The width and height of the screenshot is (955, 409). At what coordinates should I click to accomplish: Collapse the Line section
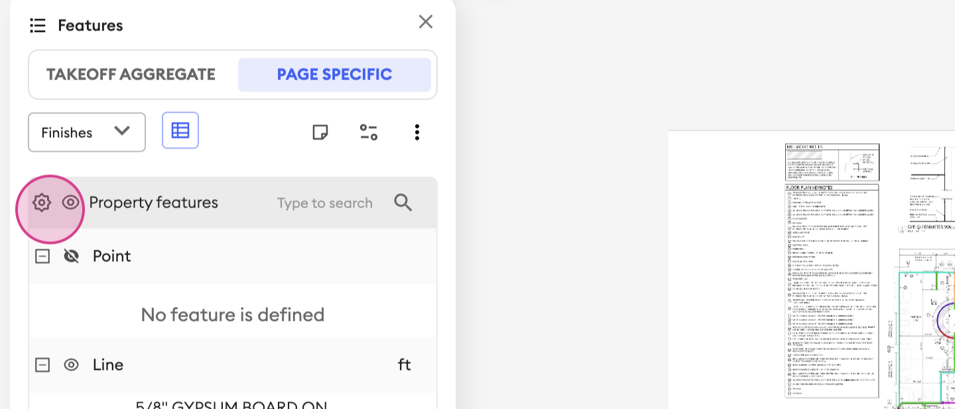click(42, 365)
